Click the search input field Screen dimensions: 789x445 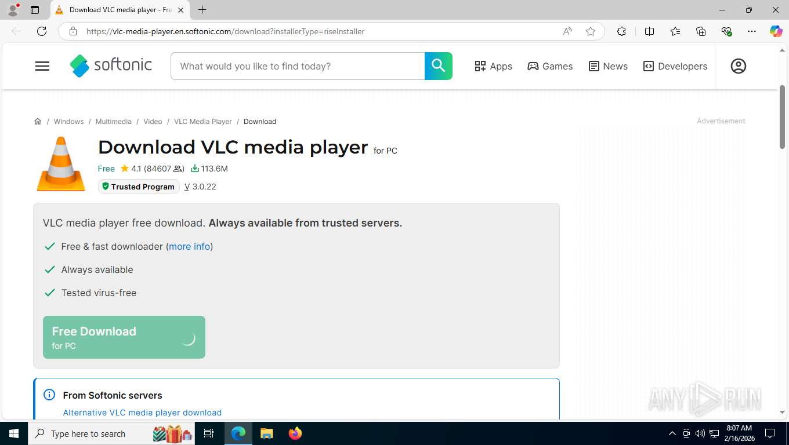coord(298,66)
